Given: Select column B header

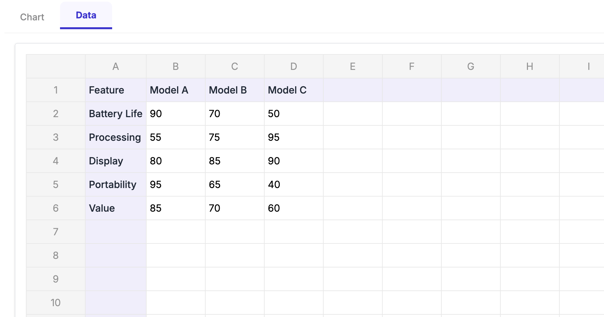Looking at the screenshot, I should coord(175,67).
